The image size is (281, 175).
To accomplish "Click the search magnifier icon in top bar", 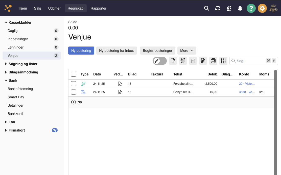I will click(x=206, y=8).
